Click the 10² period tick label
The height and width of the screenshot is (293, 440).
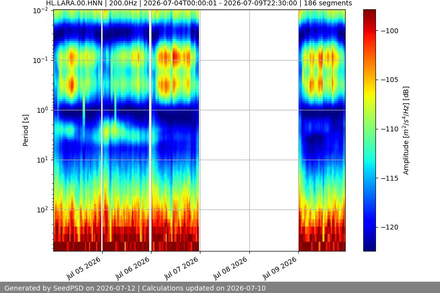(x=43, y=209)
